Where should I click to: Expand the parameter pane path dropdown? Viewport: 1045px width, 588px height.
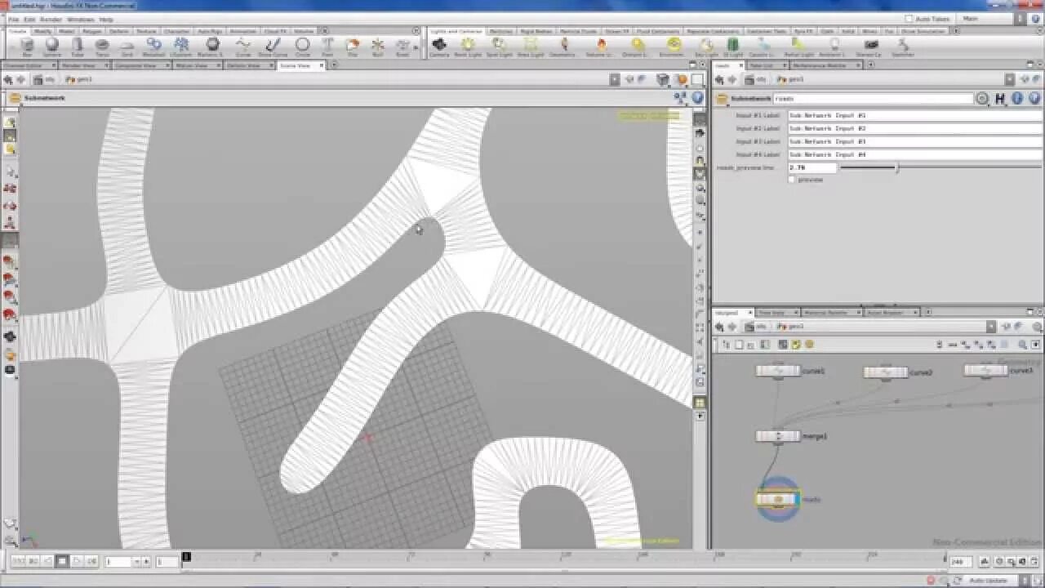[x=1010, y=79]
